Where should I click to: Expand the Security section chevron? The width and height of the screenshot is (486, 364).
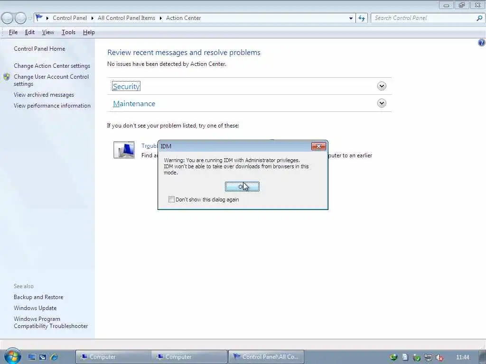tap(382, 86)
